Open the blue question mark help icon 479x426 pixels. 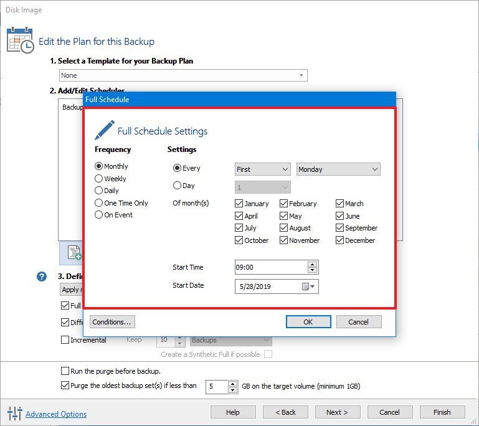click(42, 277)
